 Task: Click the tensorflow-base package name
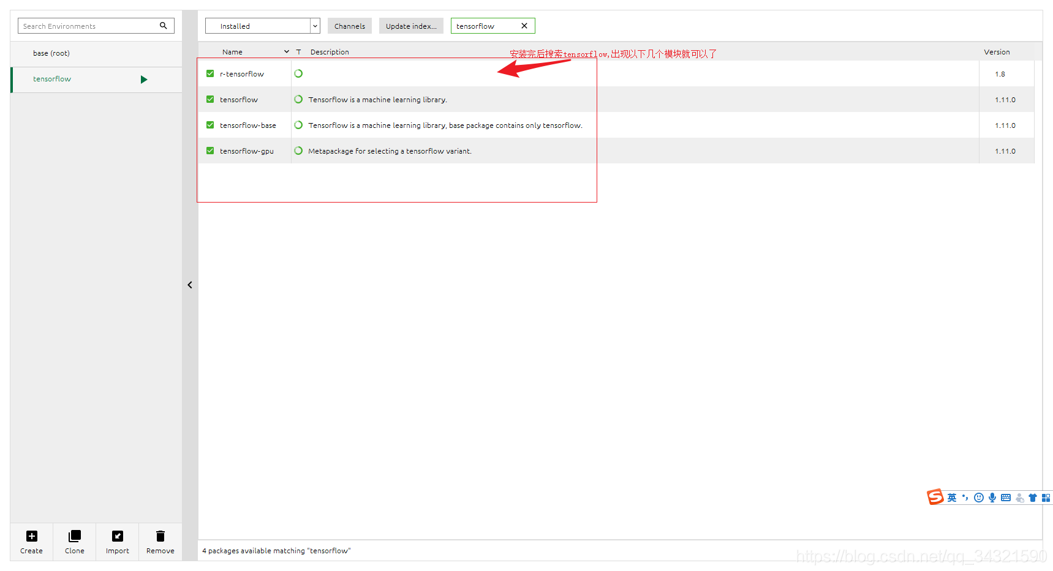(x=248, y=125)
